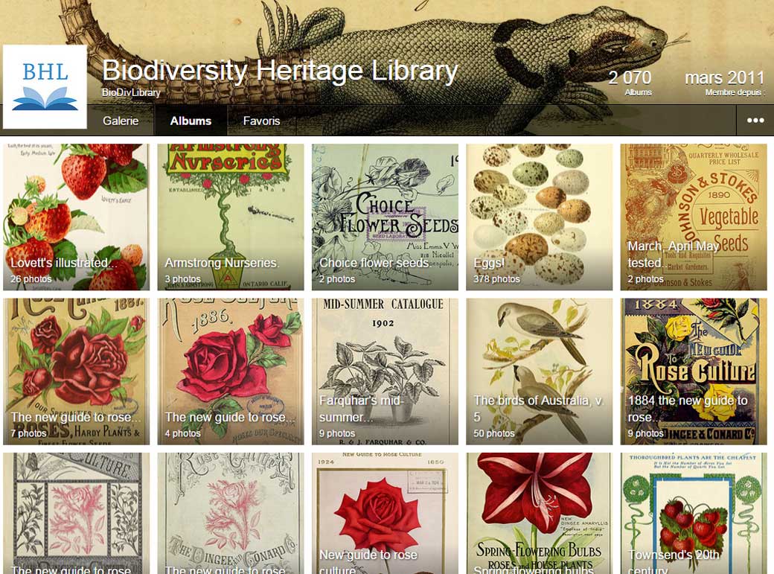Open the Armstrong Nurseries album
Image resolution: width=774 pixels, height=574 pixels.
point(231,217)
